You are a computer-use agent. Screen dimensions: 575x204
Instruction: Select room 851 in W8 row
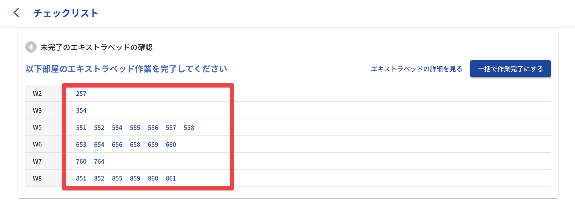pos(81,178)
